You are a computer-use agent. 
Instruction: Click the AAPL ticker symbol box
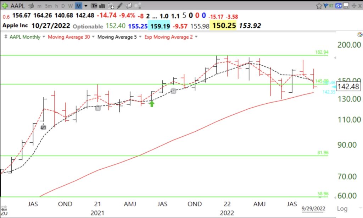(17, 6)
